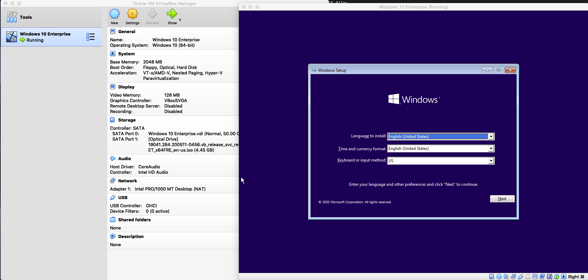Click the network status bar icon
The image size is (588, 280).
513,277
